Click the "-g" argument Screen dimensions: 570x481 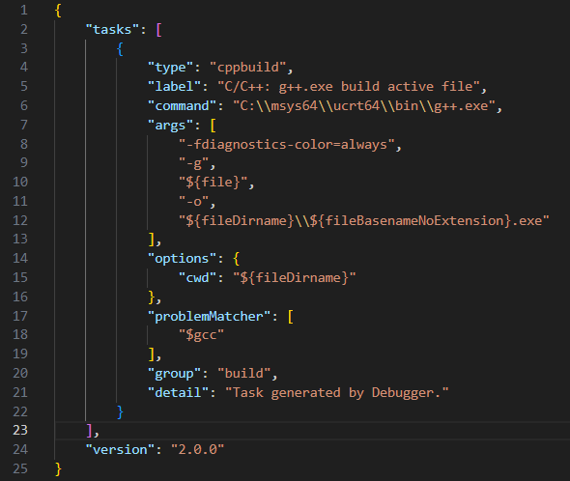(193, 163)
